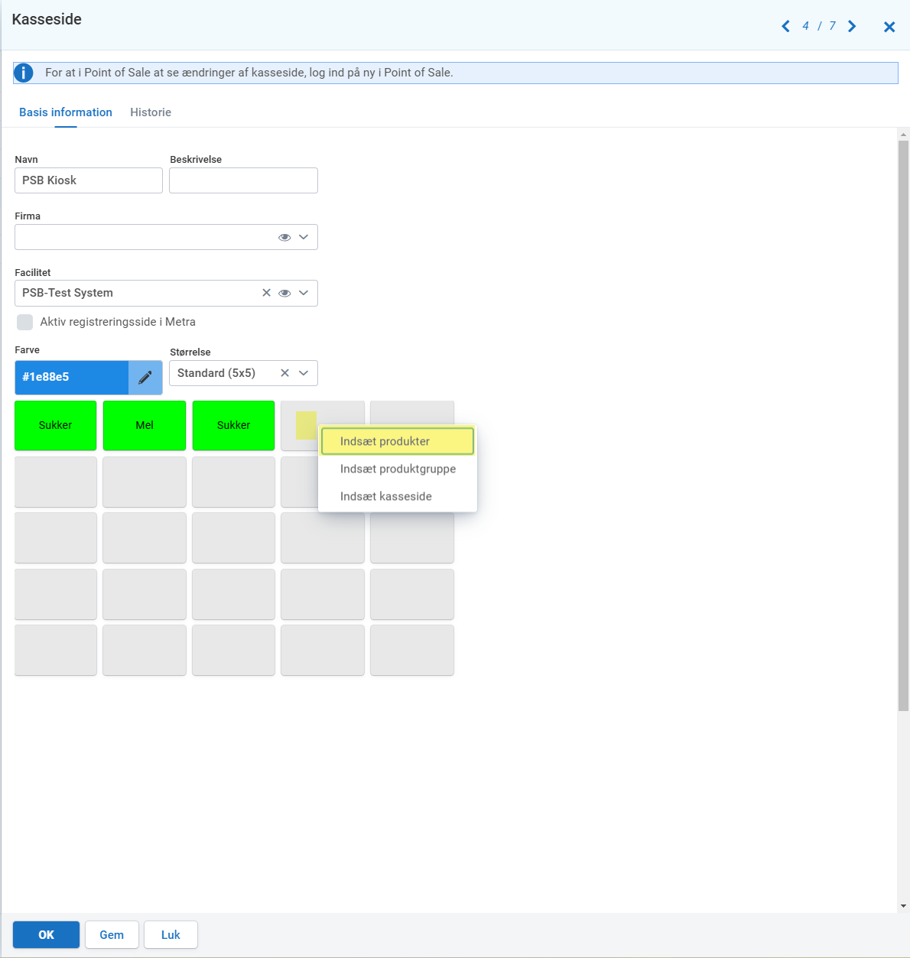The height and width of the screenshot is (958, 910).
Task: Click the blue info icon in banner
Action: [24, 73]
